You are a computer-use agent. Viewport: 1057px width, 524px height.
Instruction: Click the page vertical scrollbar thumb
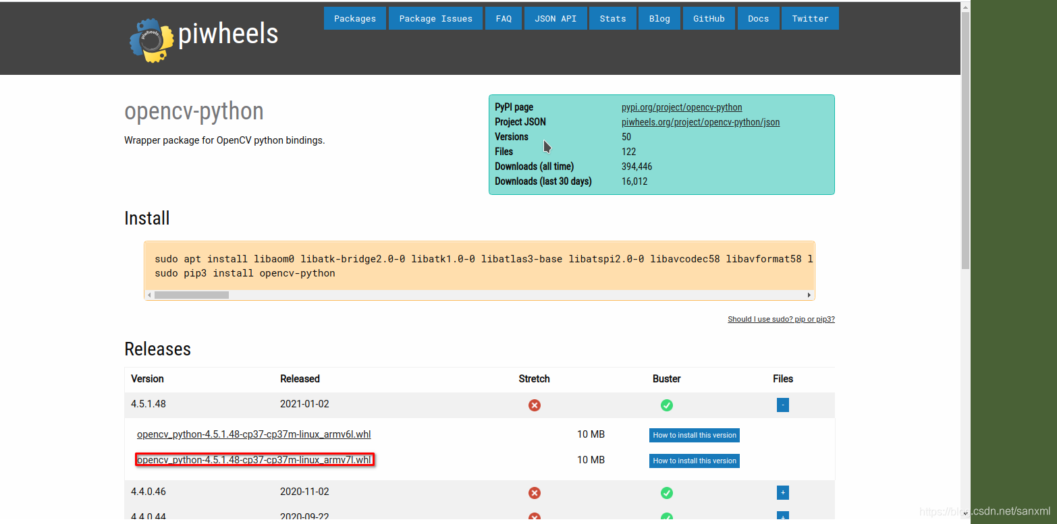[965, 140]
